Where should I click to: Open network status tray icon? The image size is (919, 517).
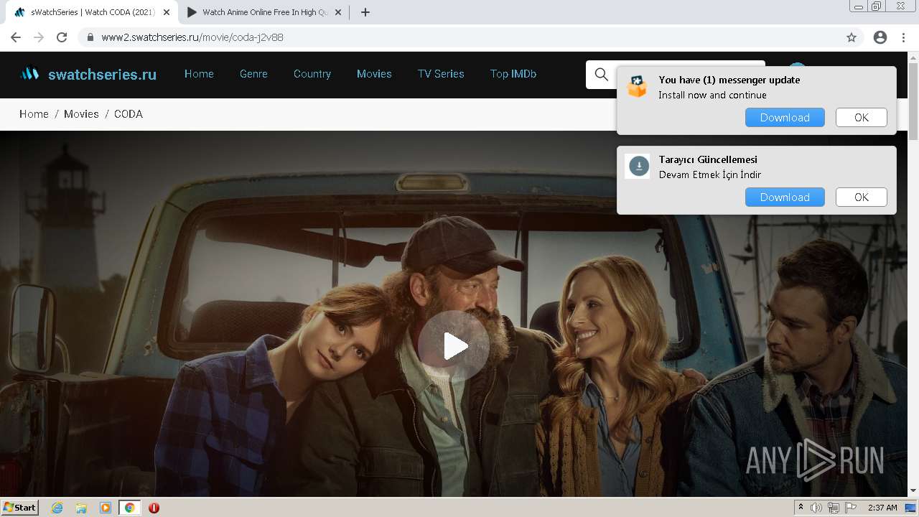pyautogui.click(x=834, y=508)
